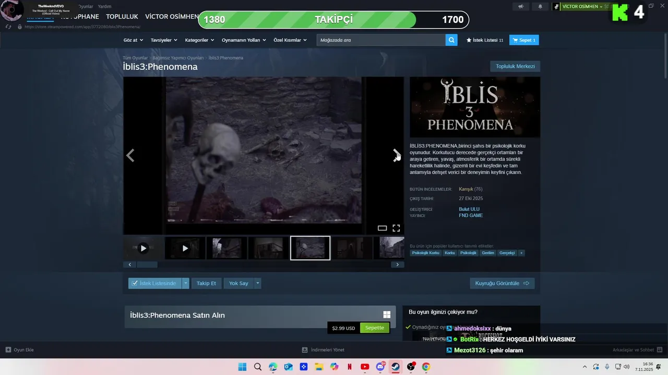Select the Psikolojik Korku tag

[x=425, y=253]
